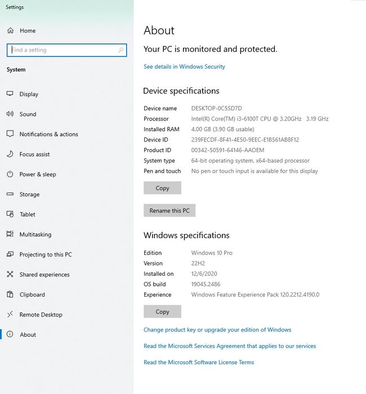Click the Sound speaker icon

pos(10,114)
